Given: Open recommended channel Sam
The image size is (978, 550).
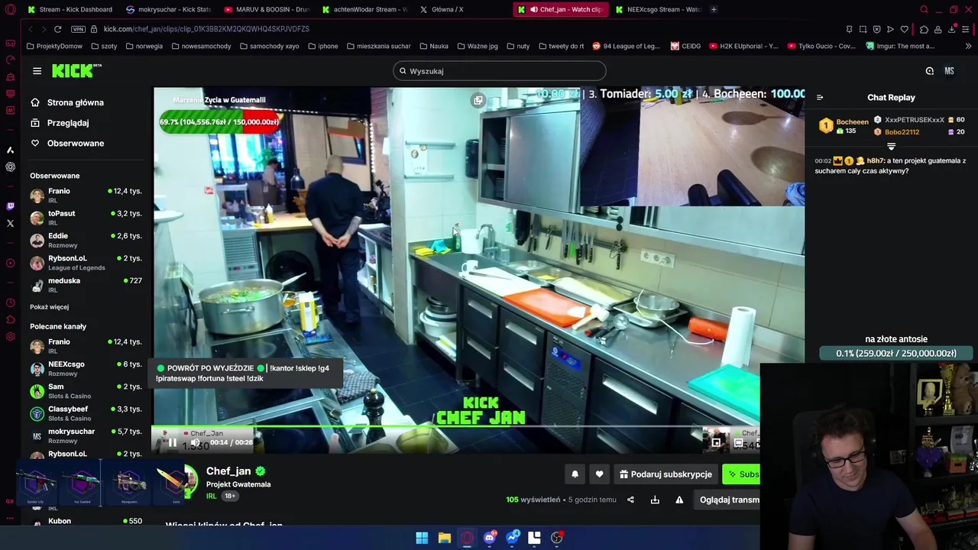Looking at the screenshot, I should point(86,391).
